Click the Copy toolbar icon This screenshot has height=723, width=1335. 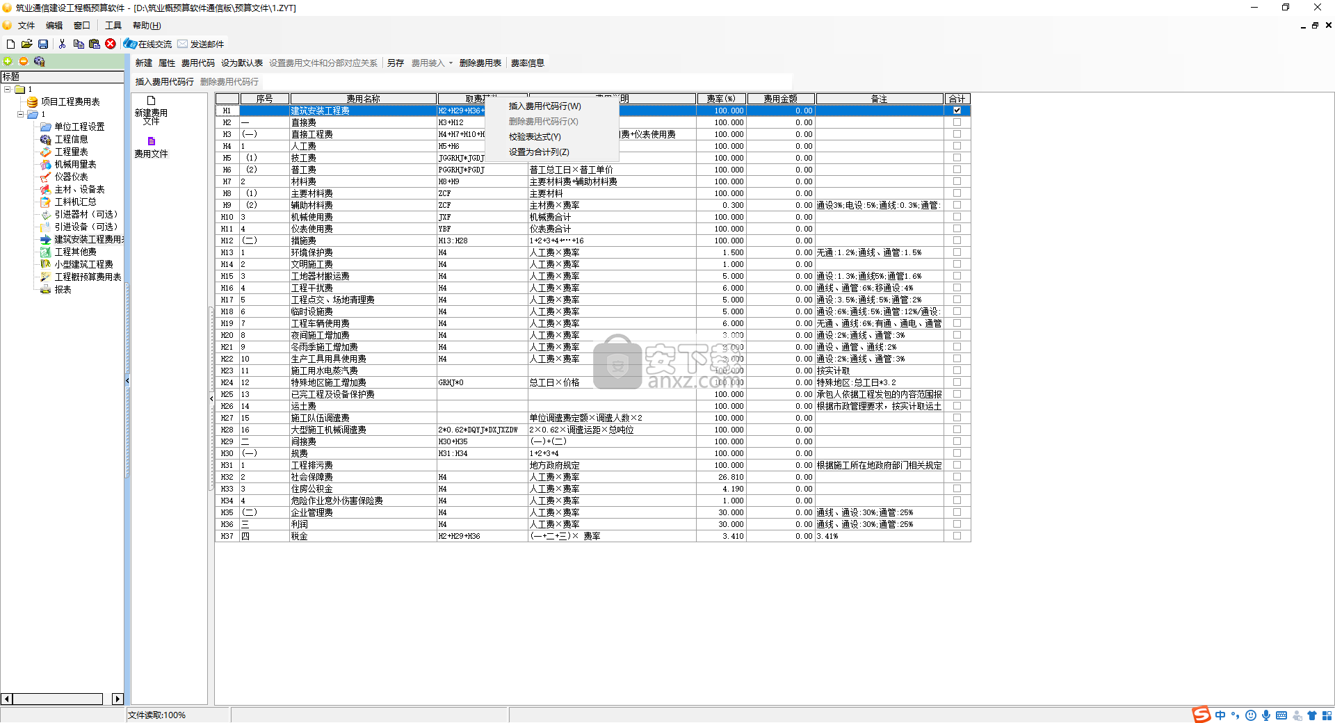pyautogui.click(x=79, y=44)
